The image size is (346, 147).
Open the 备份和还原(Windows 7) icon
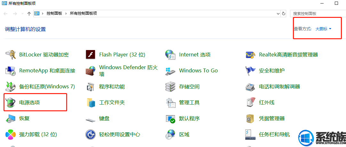coord(10,86)
